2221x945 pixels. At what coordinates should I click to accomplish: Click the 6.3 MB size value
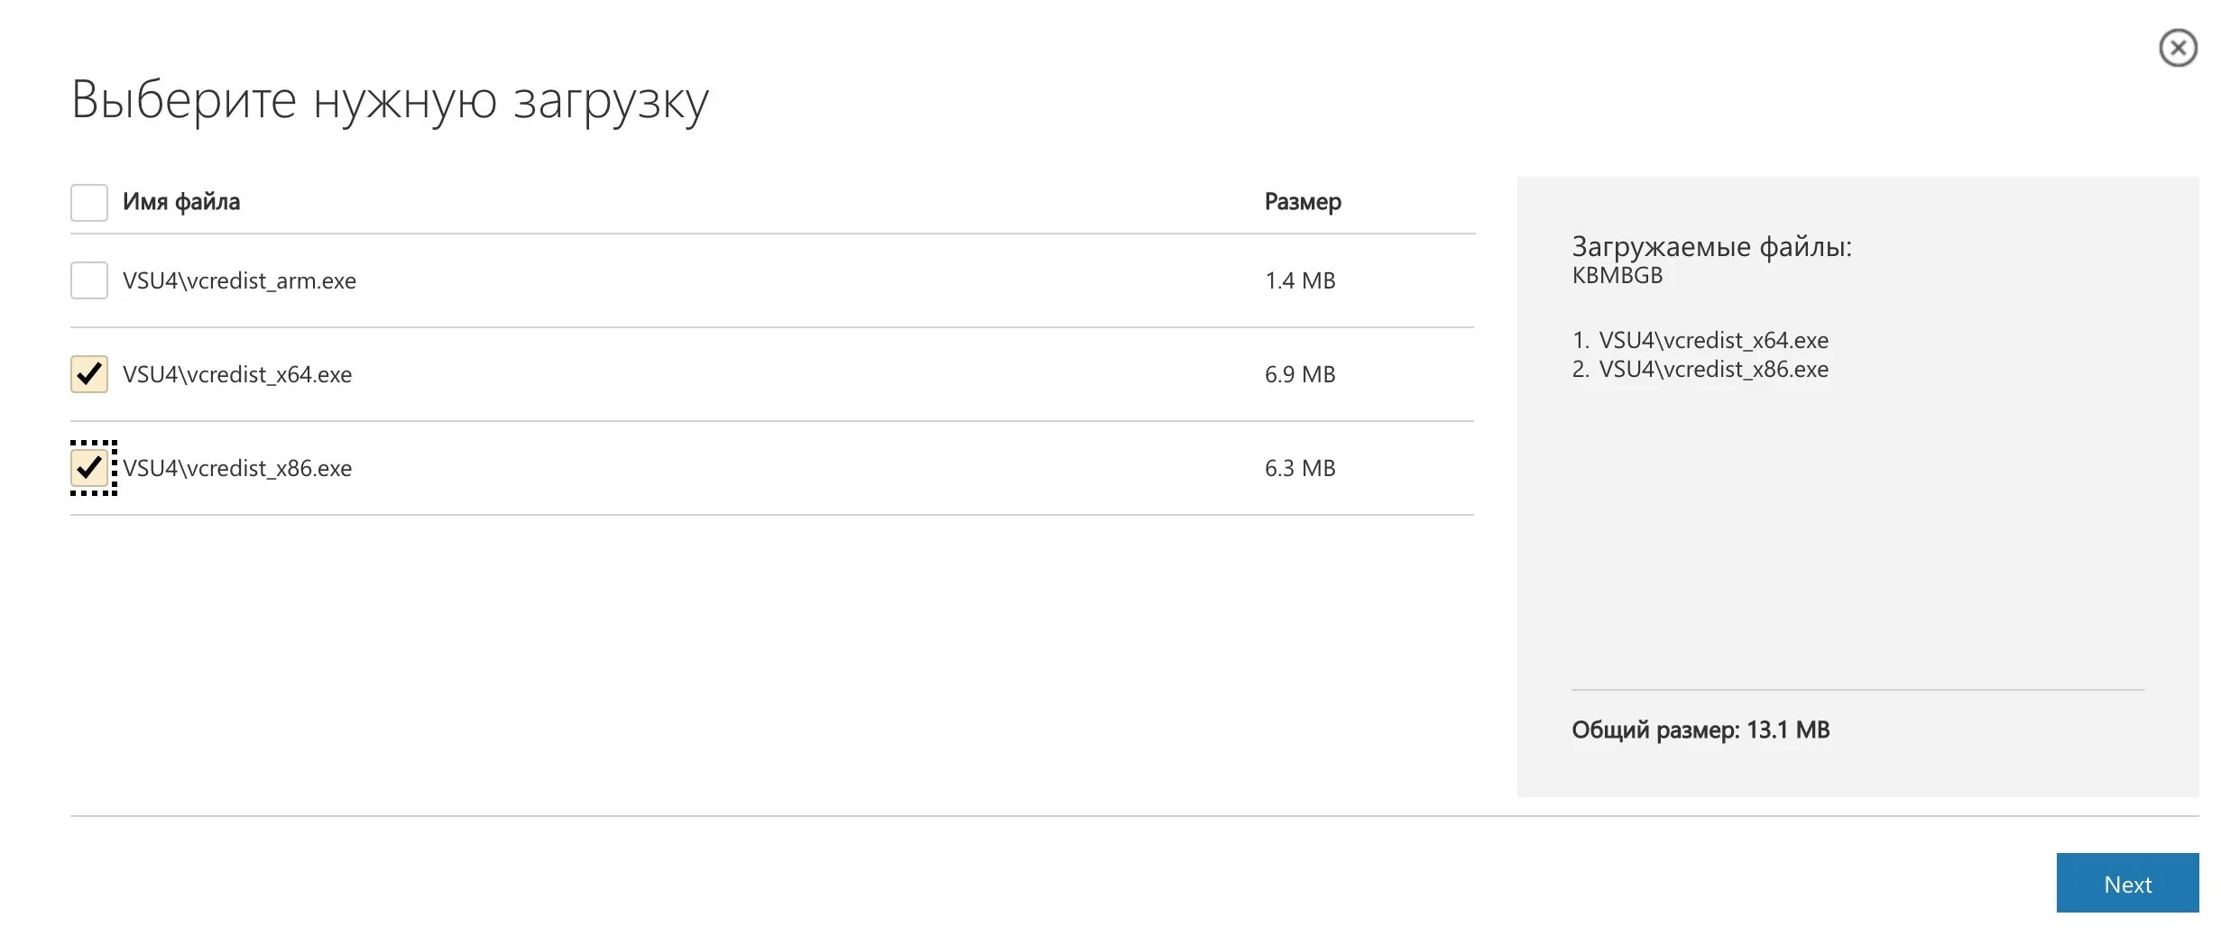pyautogui.click(x=1299, y=469)
